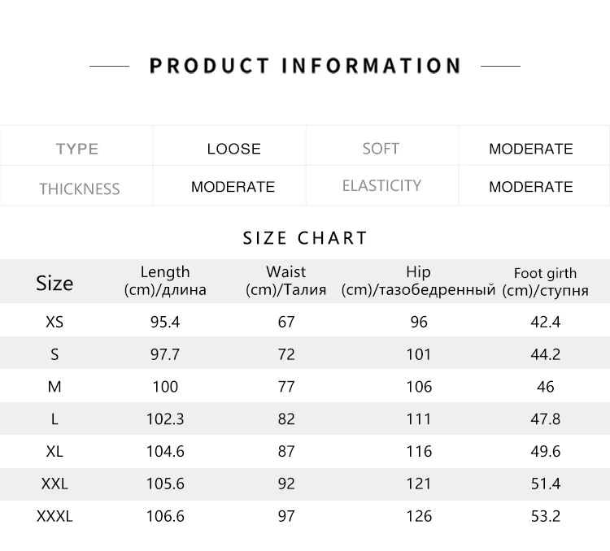Click the THICKNESS label cell
The width and height of the screenshot is (610, 551).
click(x=76, y=186)
